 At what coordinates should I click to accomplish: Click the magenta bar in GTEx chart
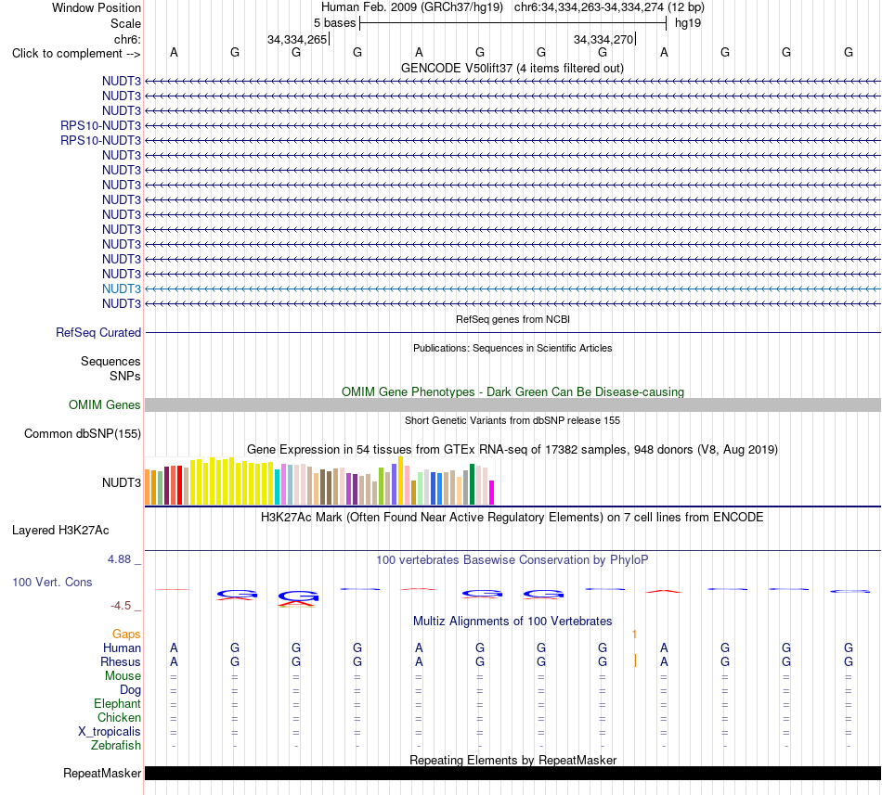pyautogui.click(x=492, y=493)
